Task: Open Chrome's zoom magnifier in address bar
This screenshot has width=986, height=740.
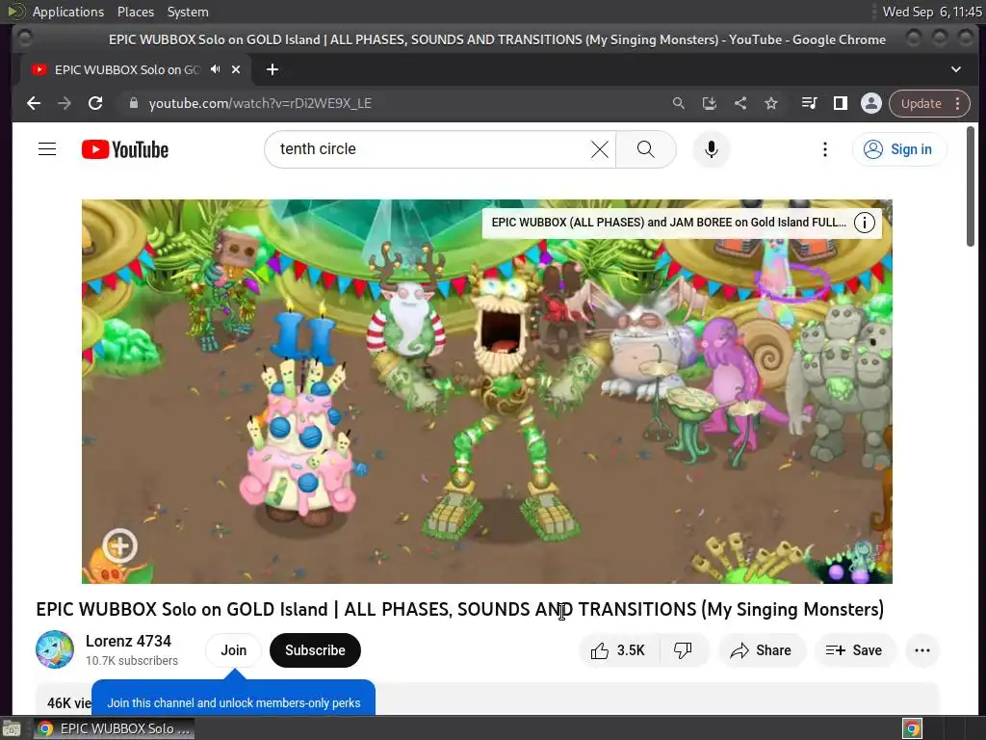Action: tap(679, 103)
